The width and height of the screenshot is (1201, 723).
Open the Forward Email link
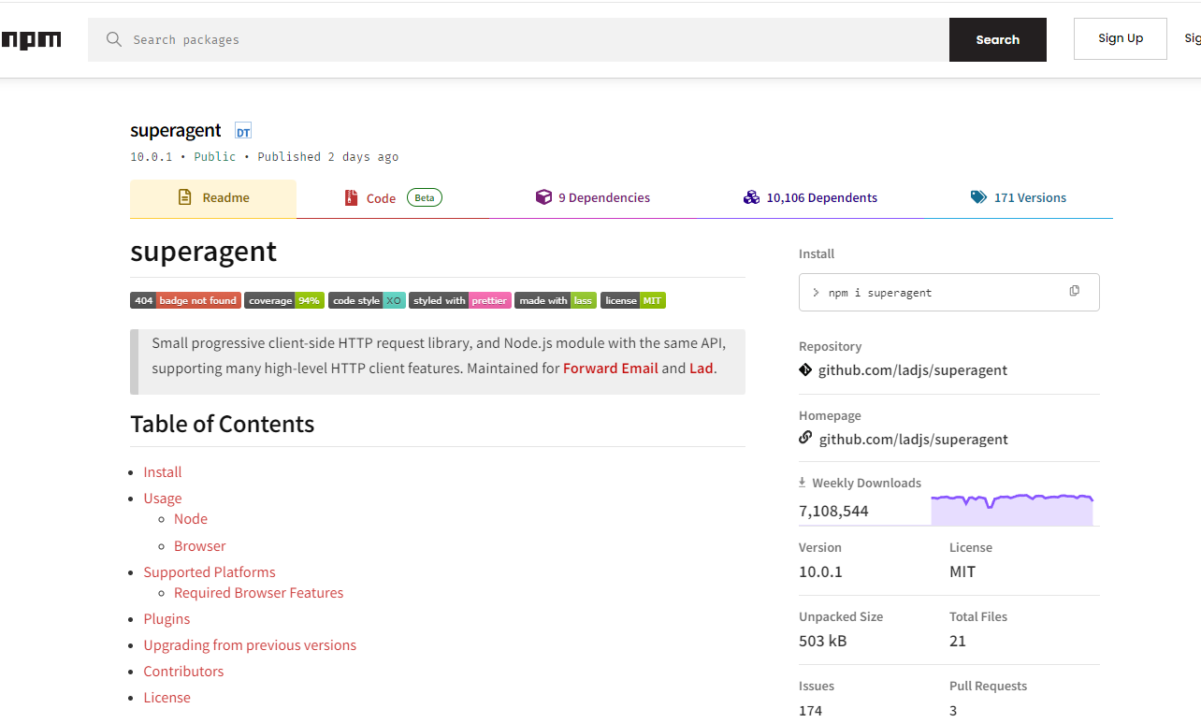click(611, 369)
